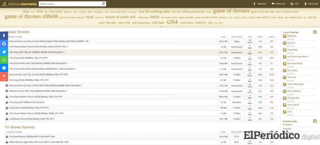Screen dimensions: 320x145
Task: Click the search magnifier icon in query box
Action: click(x=103, y=4)
